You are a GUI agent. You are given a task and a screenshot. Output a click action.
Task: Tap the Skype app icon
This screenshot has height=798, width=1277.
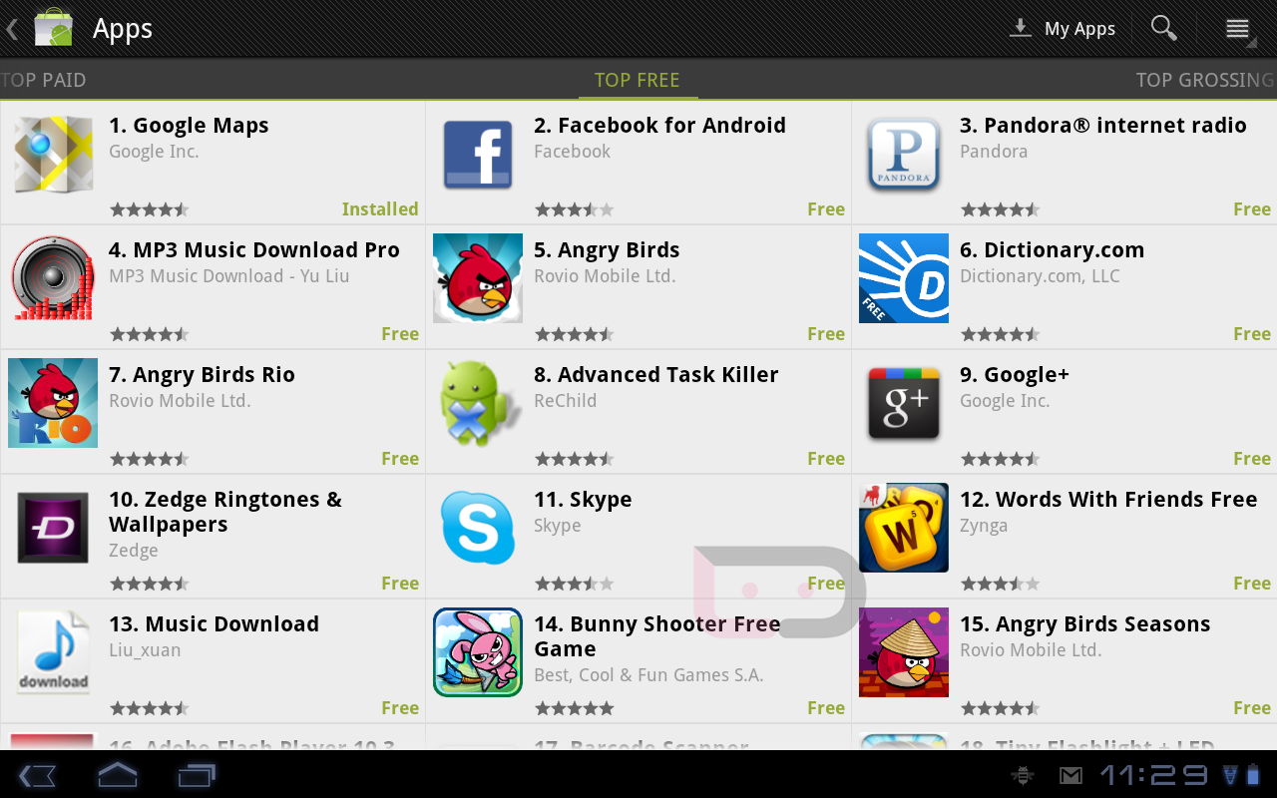click(478, 528)
